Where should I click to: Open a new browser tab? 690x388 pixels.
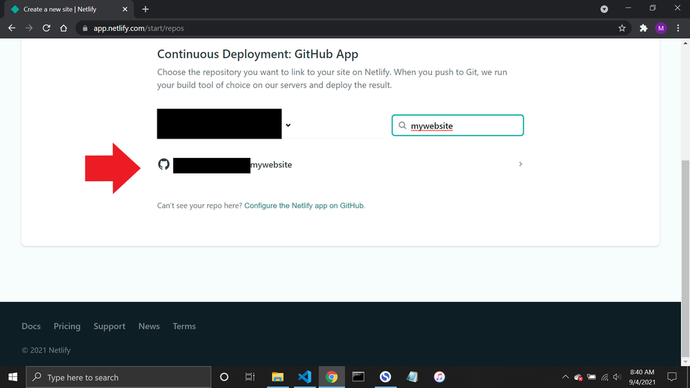pos(145,9)
